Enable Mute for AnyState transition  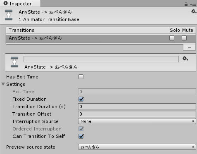click(184, 38)
